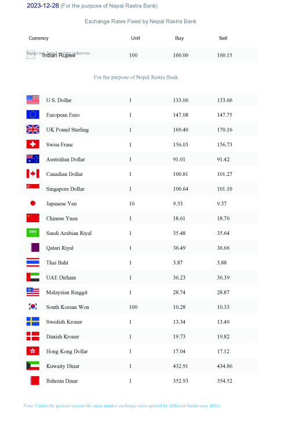Select the 2023-12-28 date heading

pyautogui.click(x=43, y=6)
